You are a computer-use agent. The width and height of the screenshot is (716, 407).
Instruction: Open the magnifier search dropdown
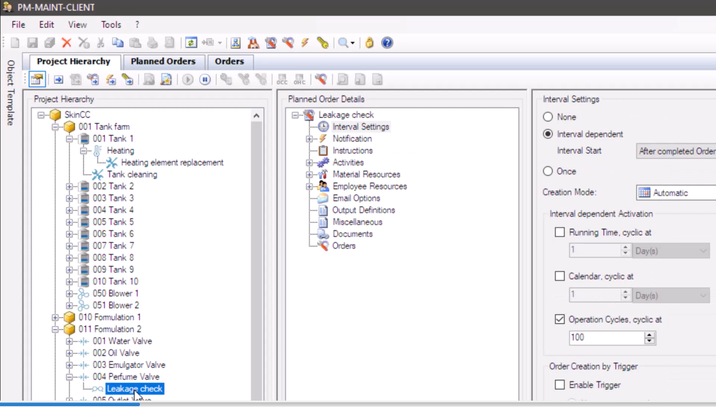[x=352, y=43]
